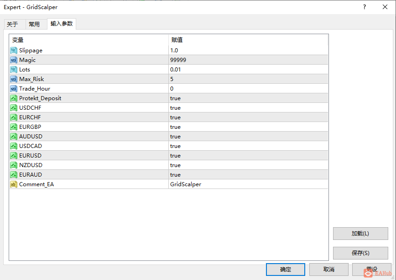Select the EURCHF variable name
Viewport: 396px width, 280px height.
click(30, 117)
